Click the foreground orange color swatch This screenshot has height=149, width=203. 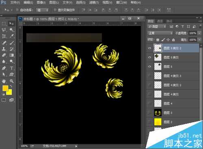point(5,88)
